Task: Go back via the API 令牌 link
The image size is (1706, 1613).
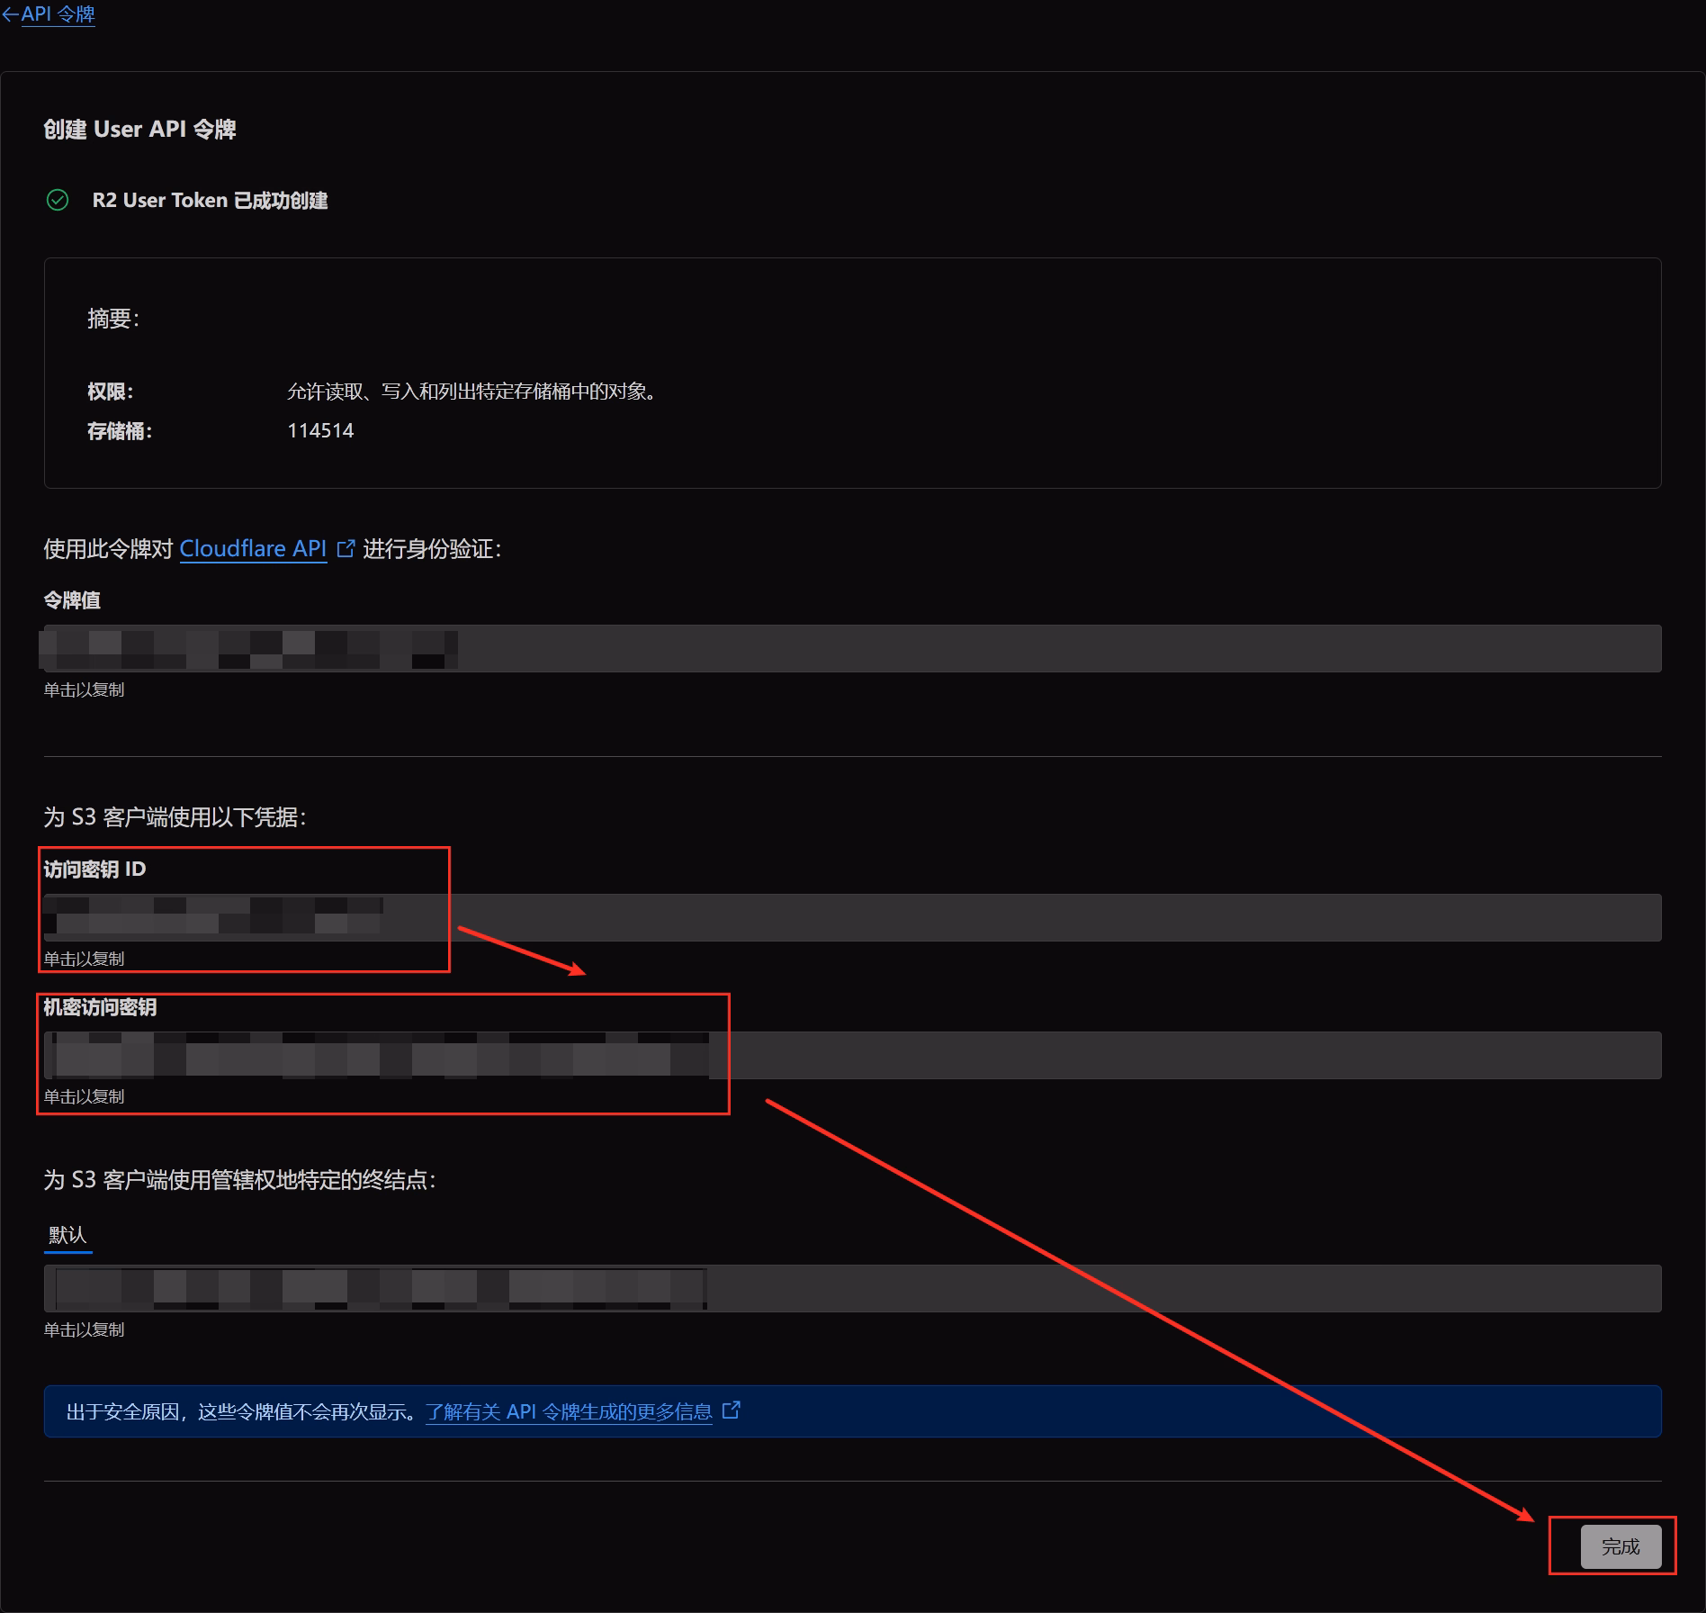Action: 58,14
